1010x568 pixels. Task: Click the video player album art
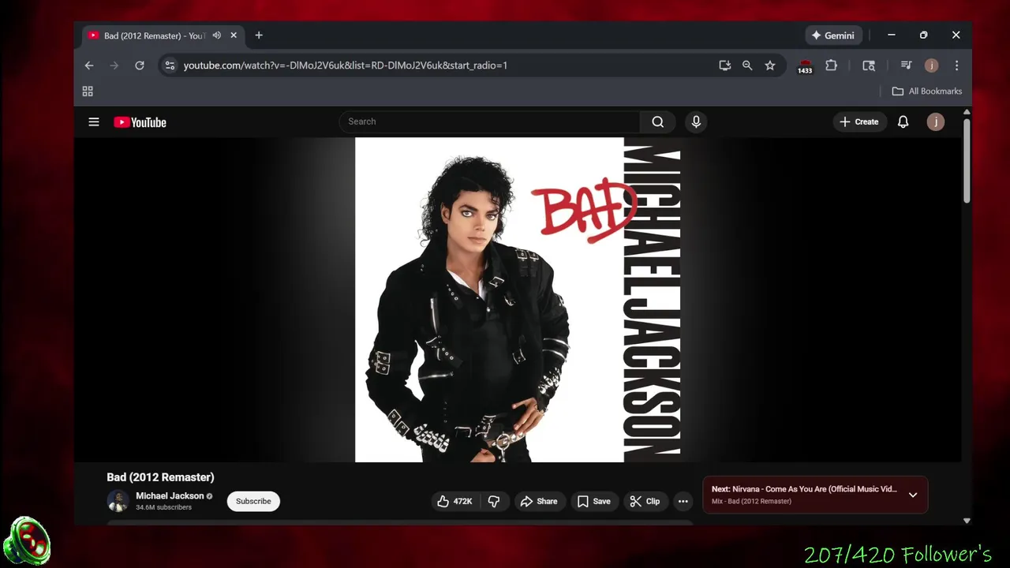click(x=518, y=300)
